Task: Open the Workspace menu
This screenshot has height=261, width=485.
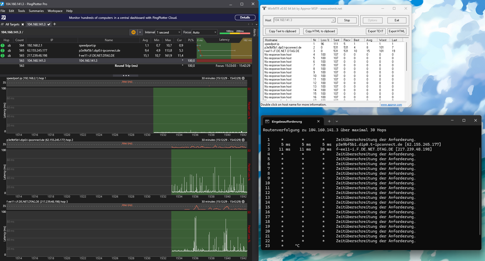Action: 55,11
